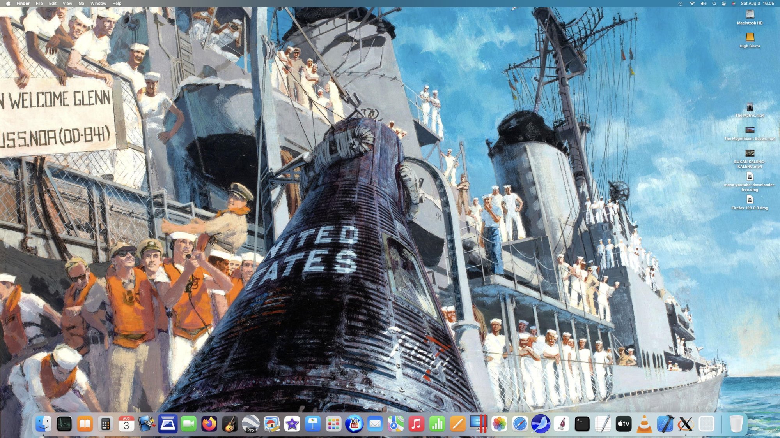780x438 pixels.
Task: Click the Apple logo menu
Action: click(8, 4)
